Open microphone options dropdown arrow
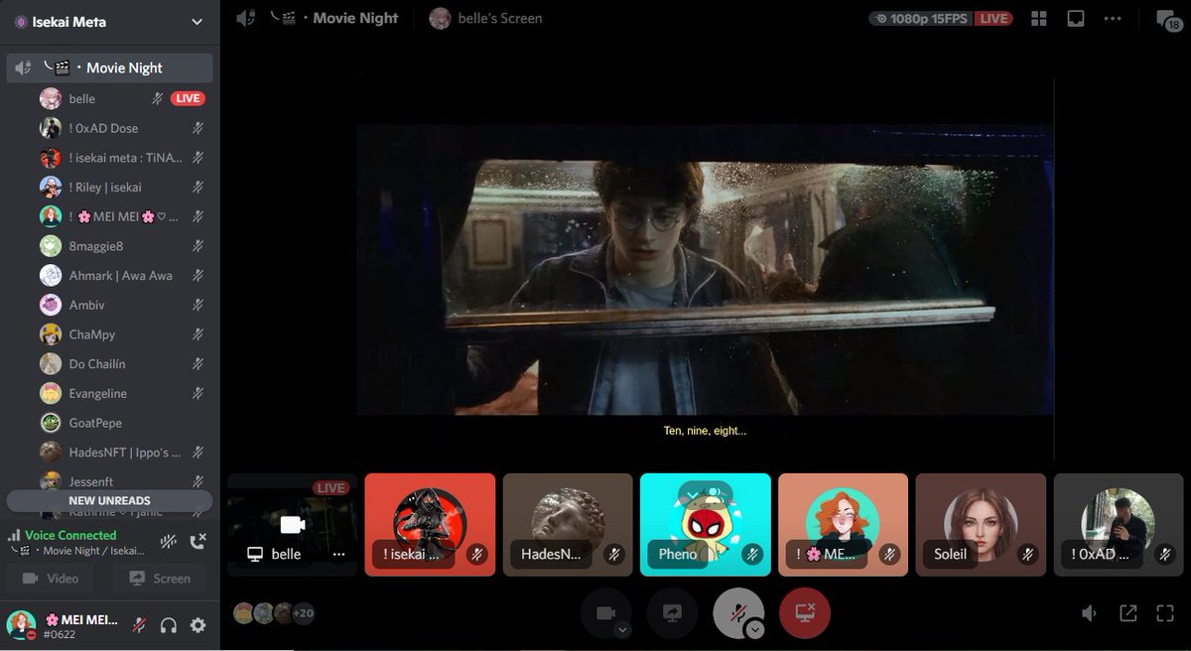The height and width of the screenshot is (651, 1191). [x=755, y=629]
